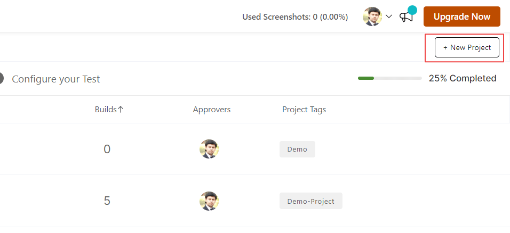Open the megaphone announcements icon
510x233 pixels.
(x=407, y=16)
